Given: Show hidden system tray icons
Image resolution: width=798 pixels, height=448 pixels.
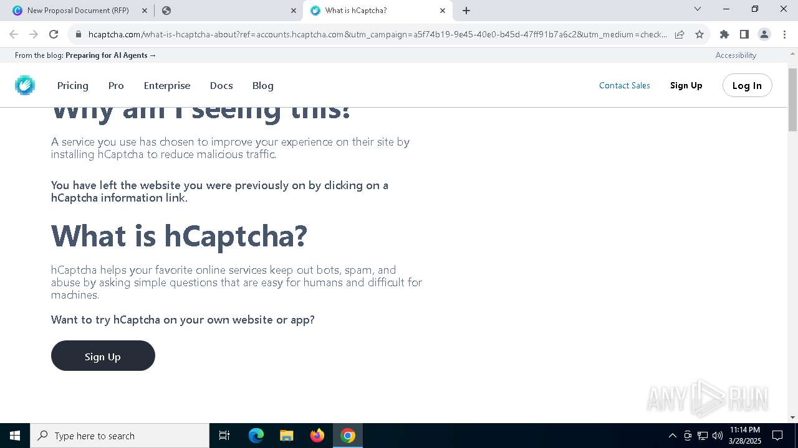Looking at the screenshot, I should click(x=672, y=436).
